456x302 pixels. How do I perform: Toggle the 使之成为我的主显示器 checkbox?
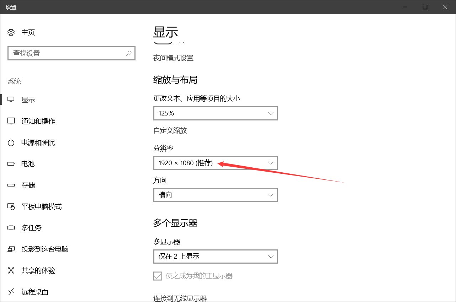click(157, 276)
